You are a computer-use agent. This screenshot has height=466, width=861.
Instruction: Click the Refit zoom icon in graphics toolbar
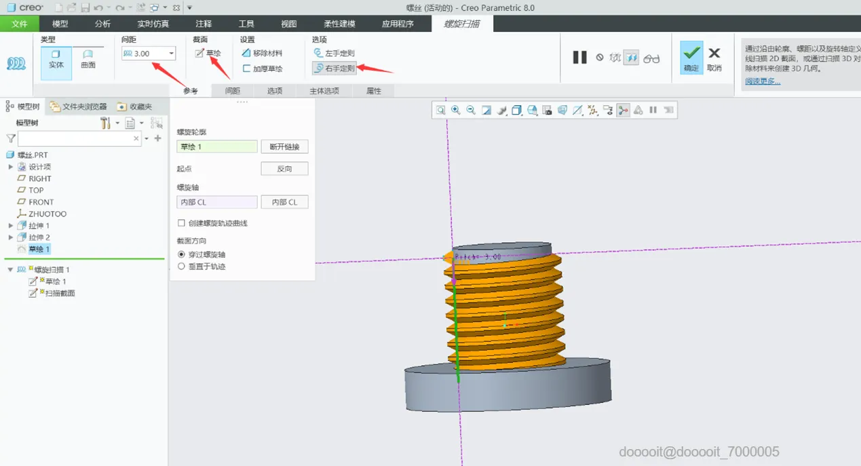[441, 111]
